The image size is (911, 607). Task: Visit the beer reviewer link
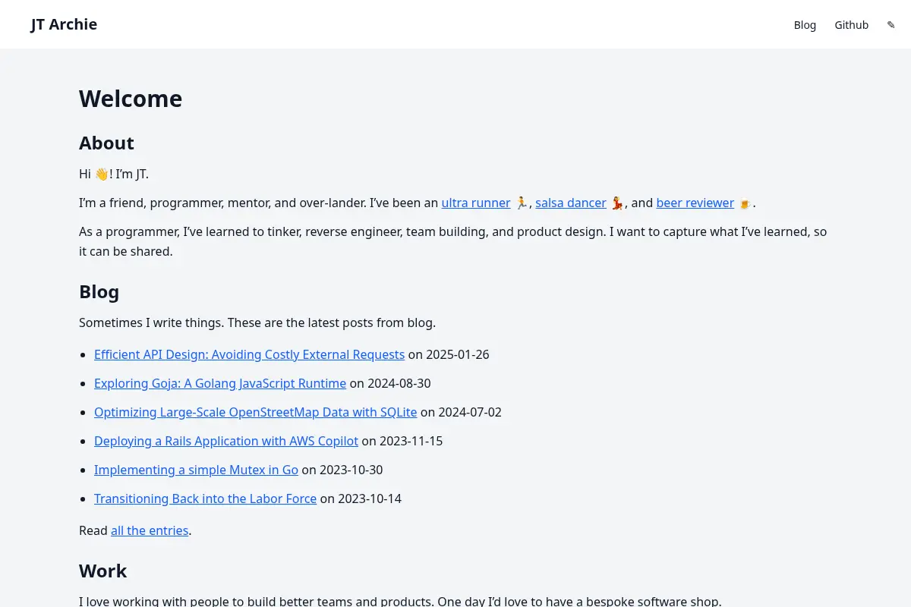tap(695, 203)
